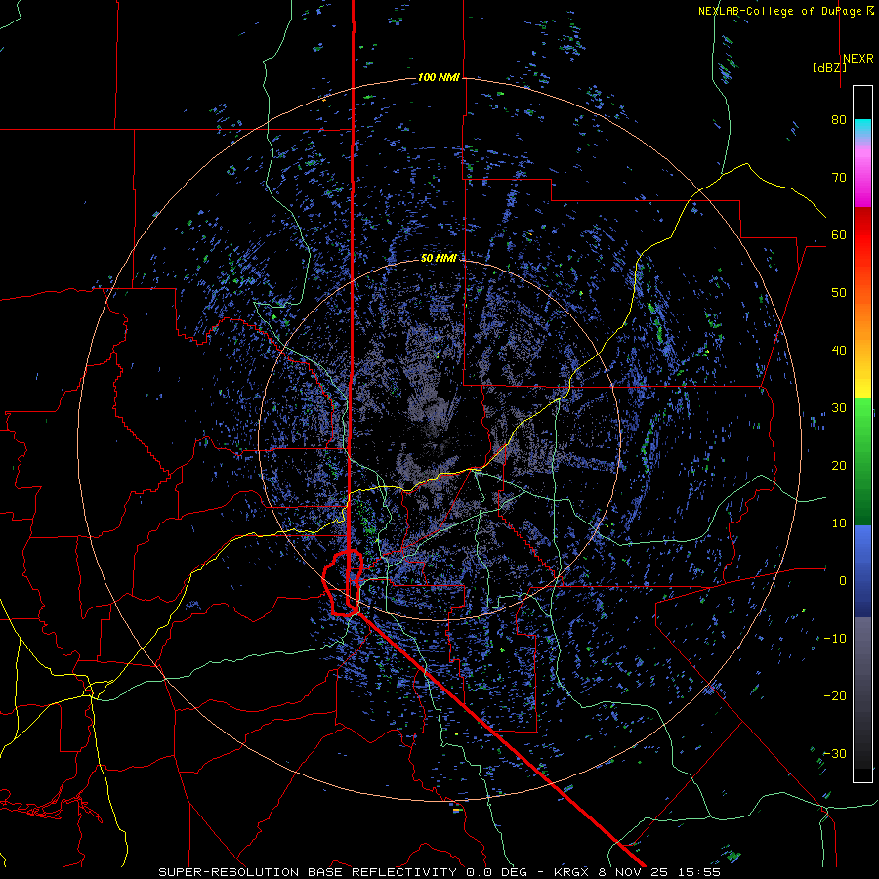This screenshot has width=879, height=879.
Task: Click the -30 dBZ value on the scale
Action: (x=835, y=753)
